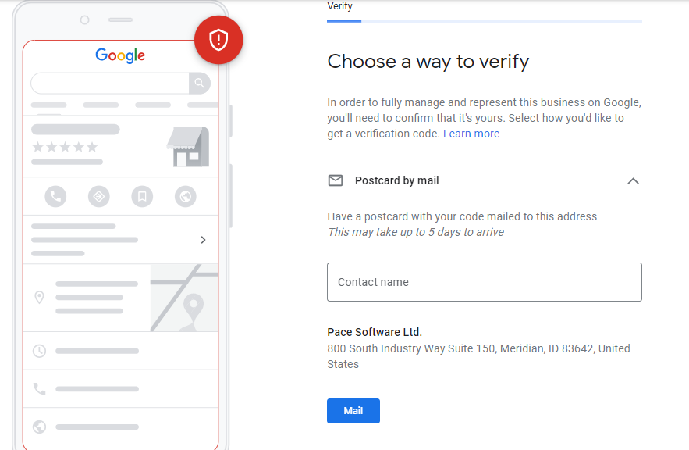Click the directions icon in the phone mockup
Viewport: 689px width, 450px height.
coord(98,196)
